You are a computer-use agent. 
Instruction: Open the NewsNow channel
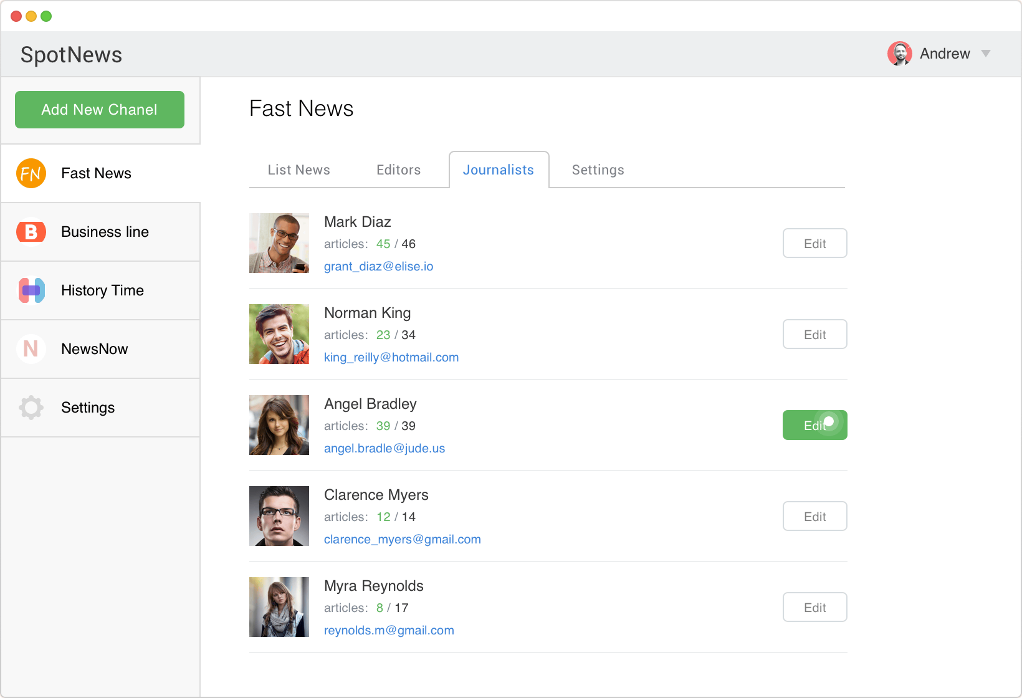pos(100,349)
